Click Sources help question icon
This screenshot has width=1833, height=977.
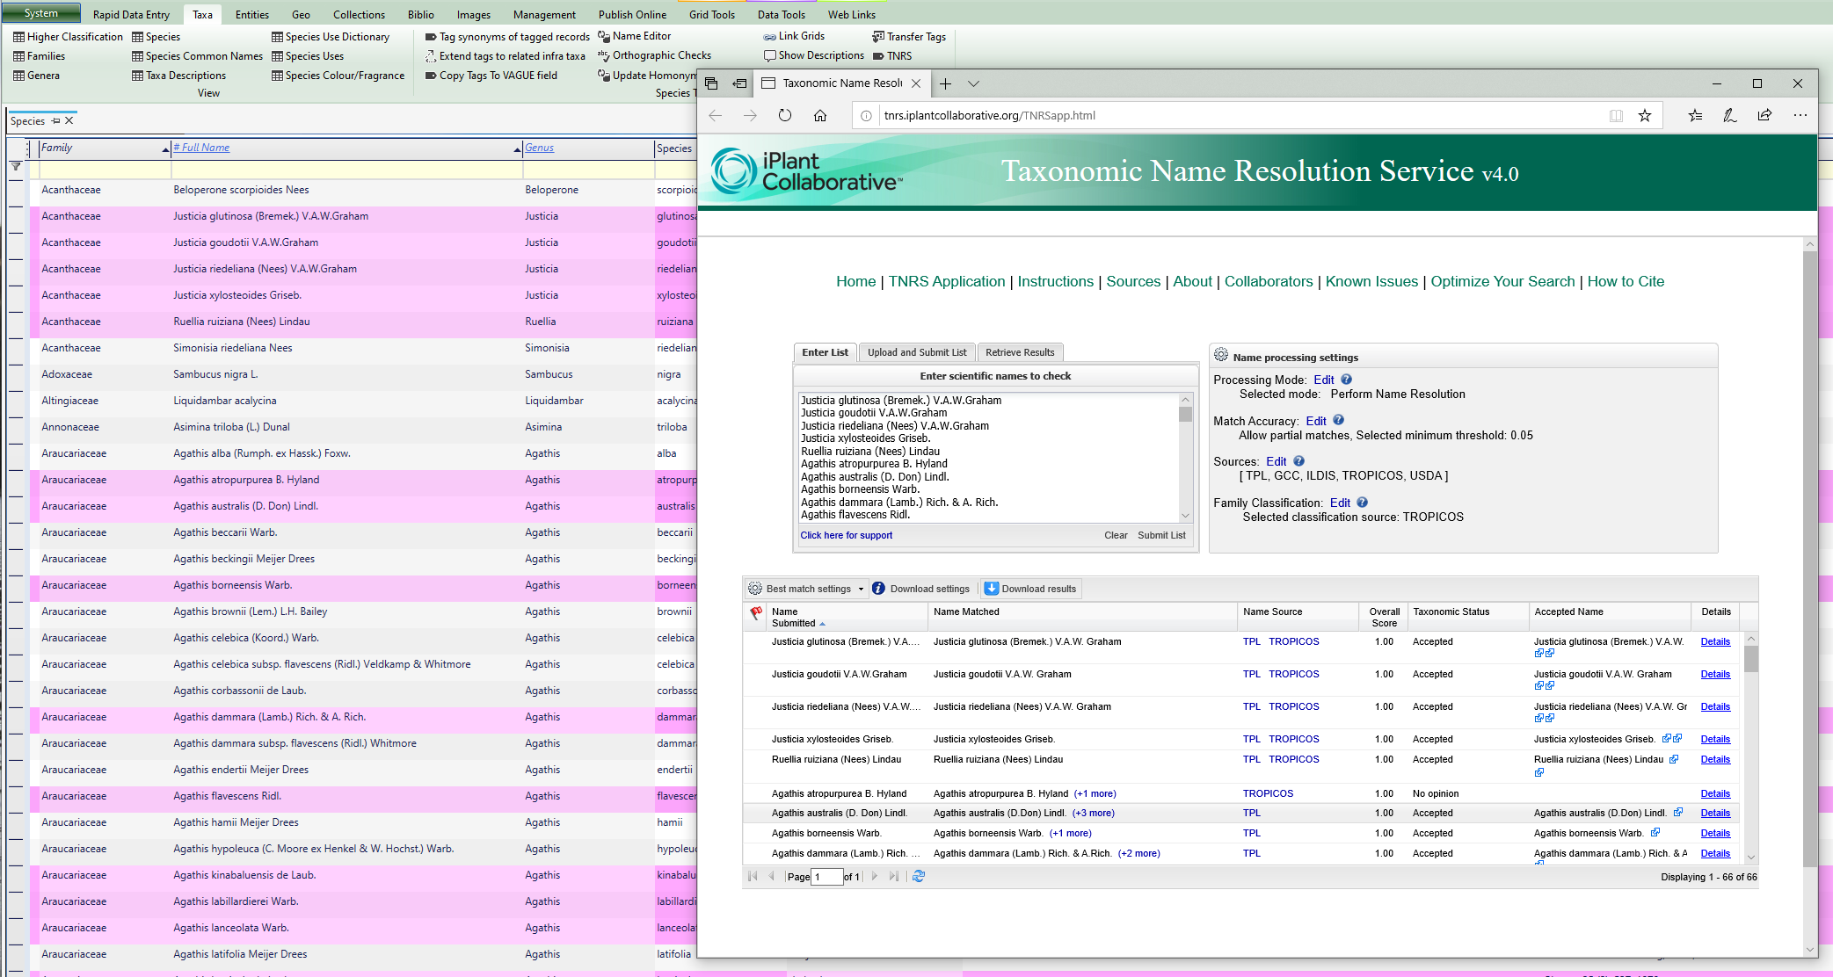pyautogui.click(x=1298, y=461)
